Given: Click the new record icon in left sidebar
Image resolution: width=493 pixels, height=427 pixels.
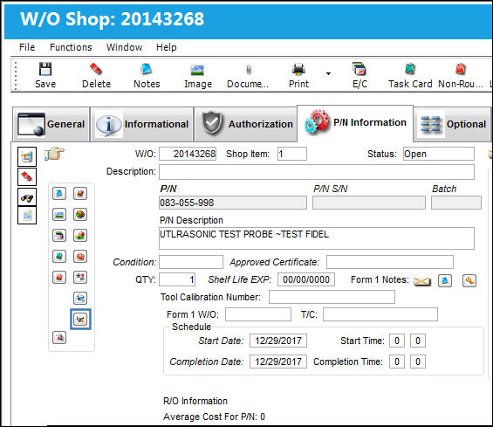Looking at the screenshot, I should point(27,156).
